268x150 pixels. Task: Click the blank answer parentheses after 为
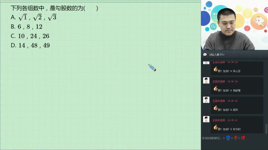point(91,8)
